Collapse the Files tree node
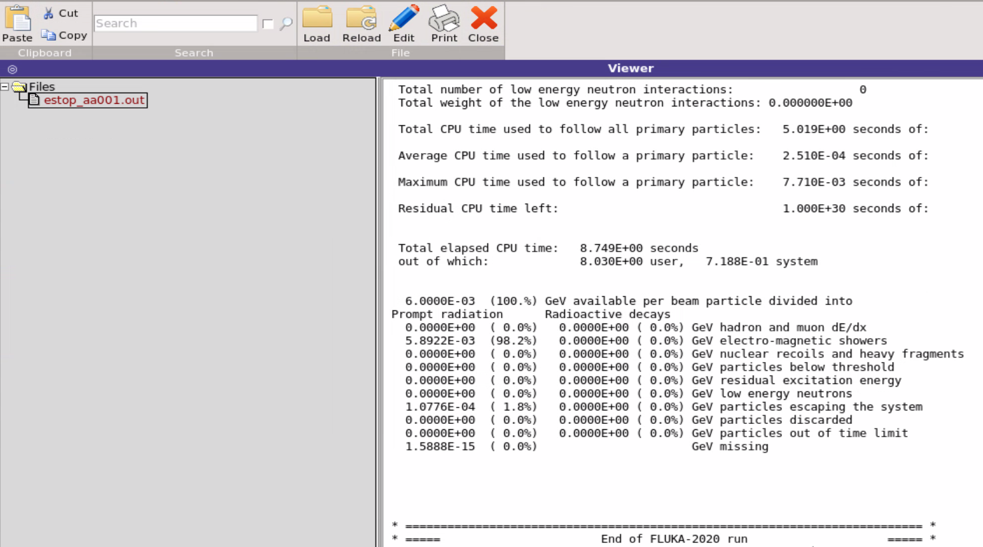Screen dimensions: 983x547 pyautogui.click(x=5, y=87)
